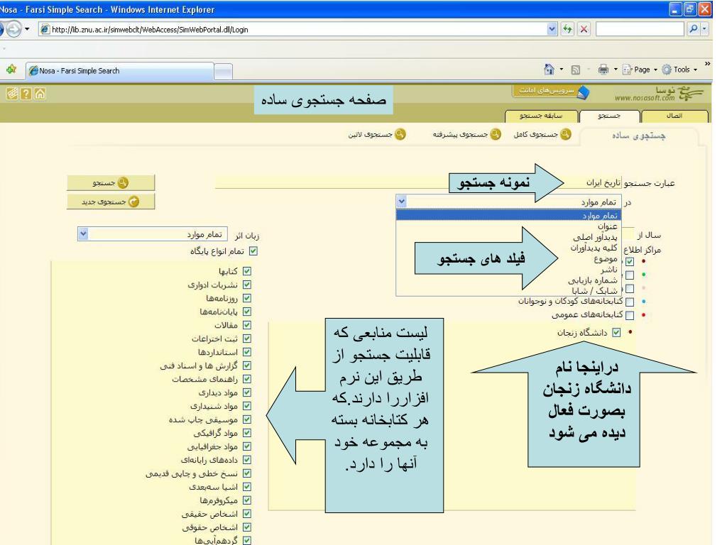Viewport: 727px width, 545px height.
Task: Open the IE Page menu
Action: pyautogui.click(x=640, y=70)
